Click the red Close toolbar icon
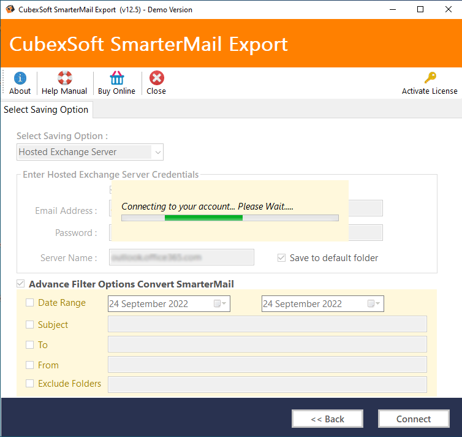Screen dimensions: 462x437 [156, 78]
